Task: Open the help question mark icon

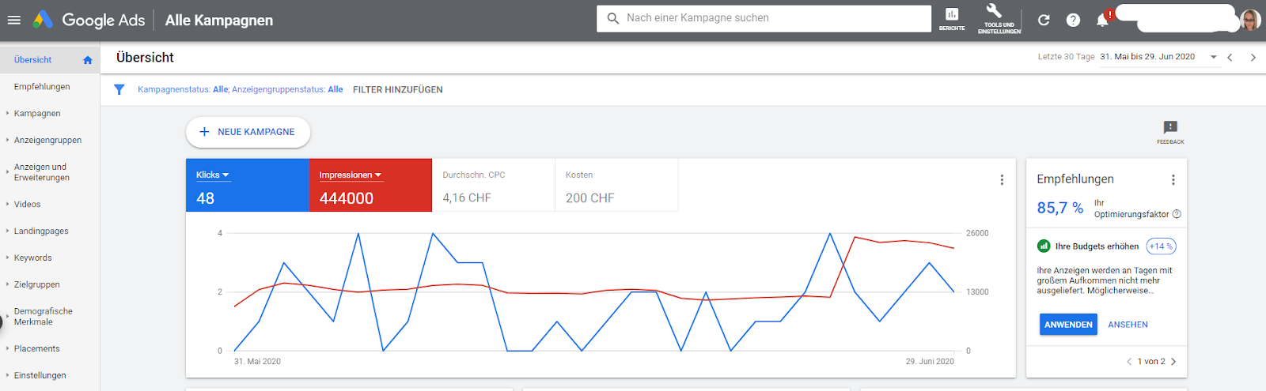Action: [x=1073, y=20]
